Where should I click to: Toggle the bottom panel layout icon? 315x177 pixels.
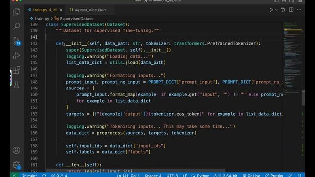283,1
